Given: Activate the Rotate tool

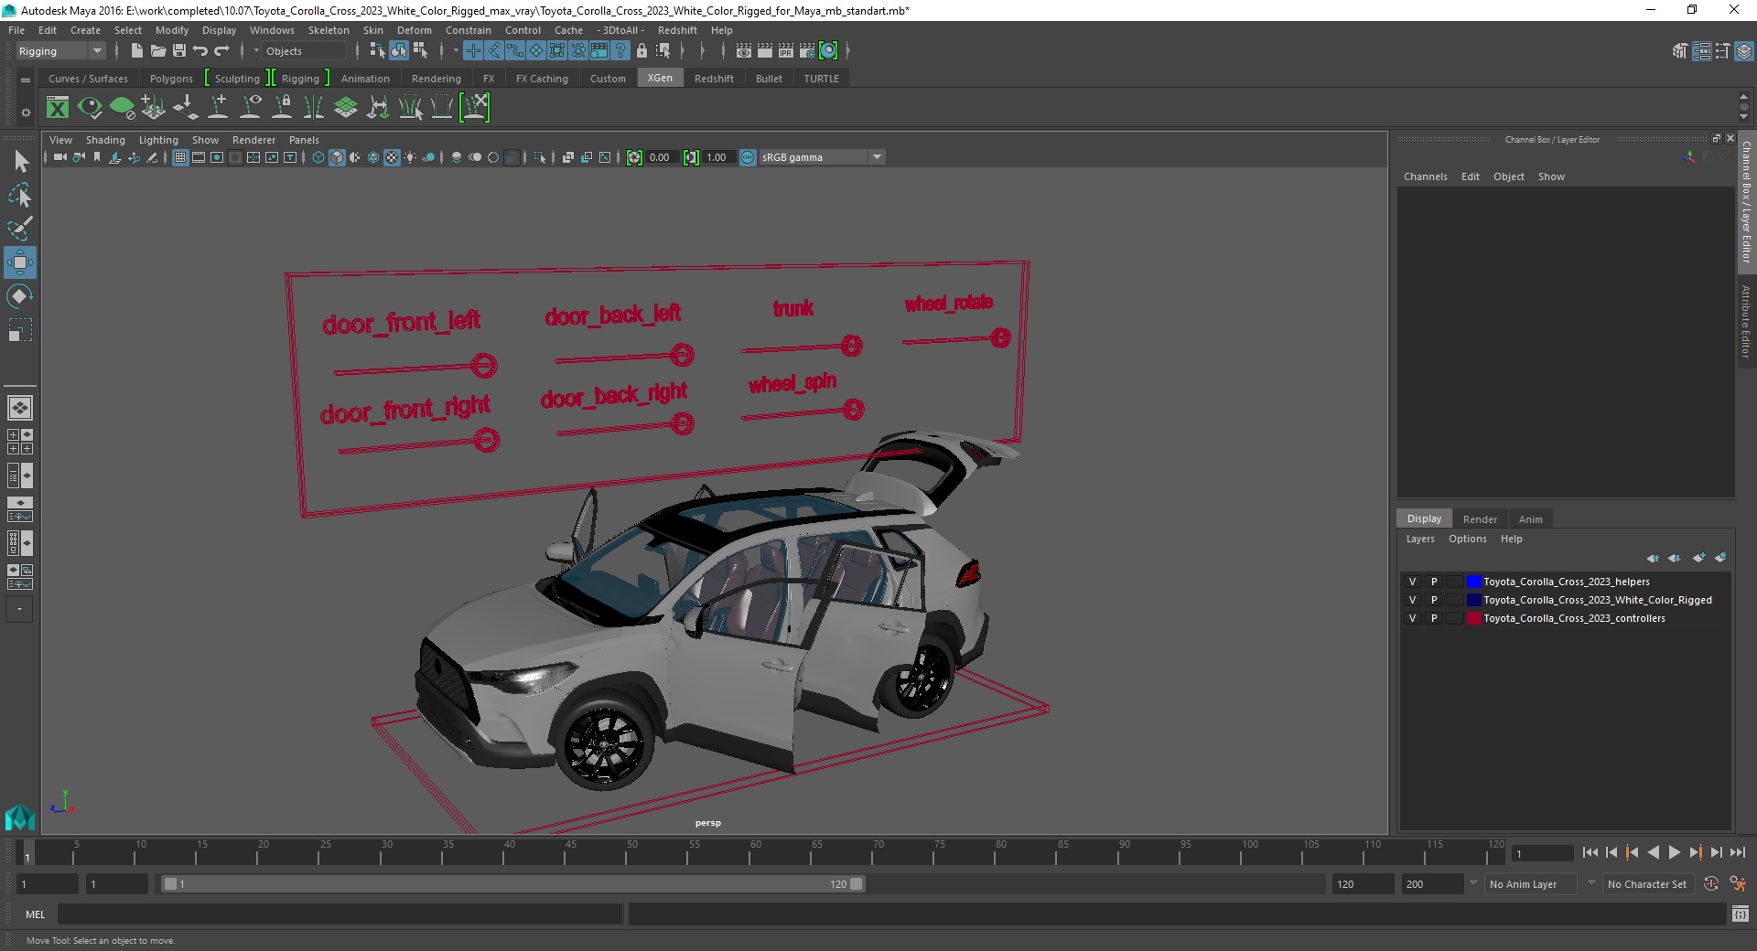Looking at the screenshot, I should click(20, 296).
